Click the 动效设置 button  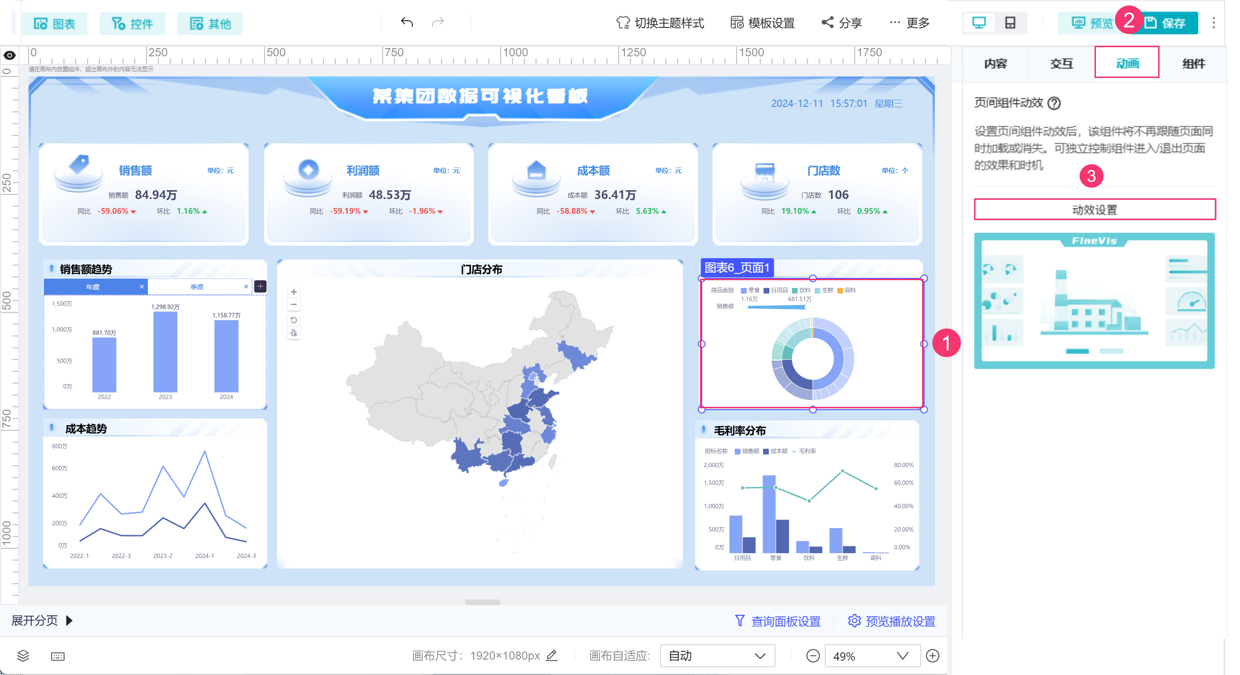pyautogui.click(x=1095, y=209)
